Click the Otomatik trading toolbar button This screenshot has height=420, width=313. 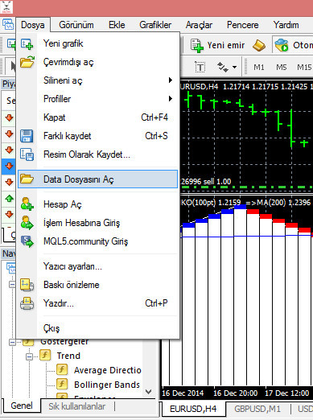(293, 45)
